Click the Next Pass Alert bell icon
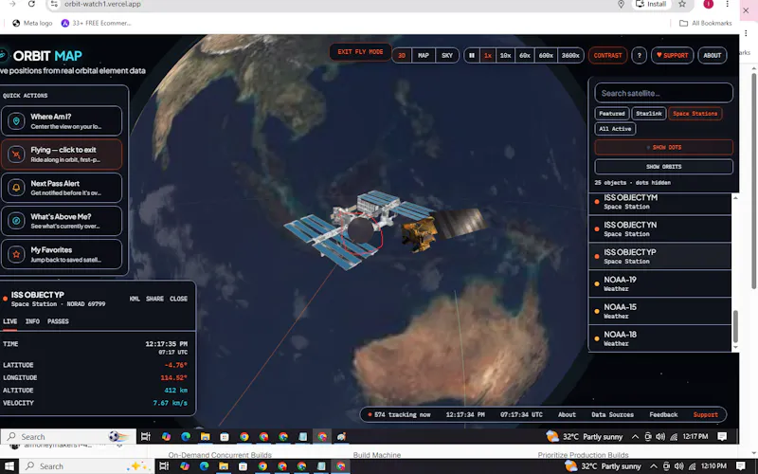 tap(16, 188)
